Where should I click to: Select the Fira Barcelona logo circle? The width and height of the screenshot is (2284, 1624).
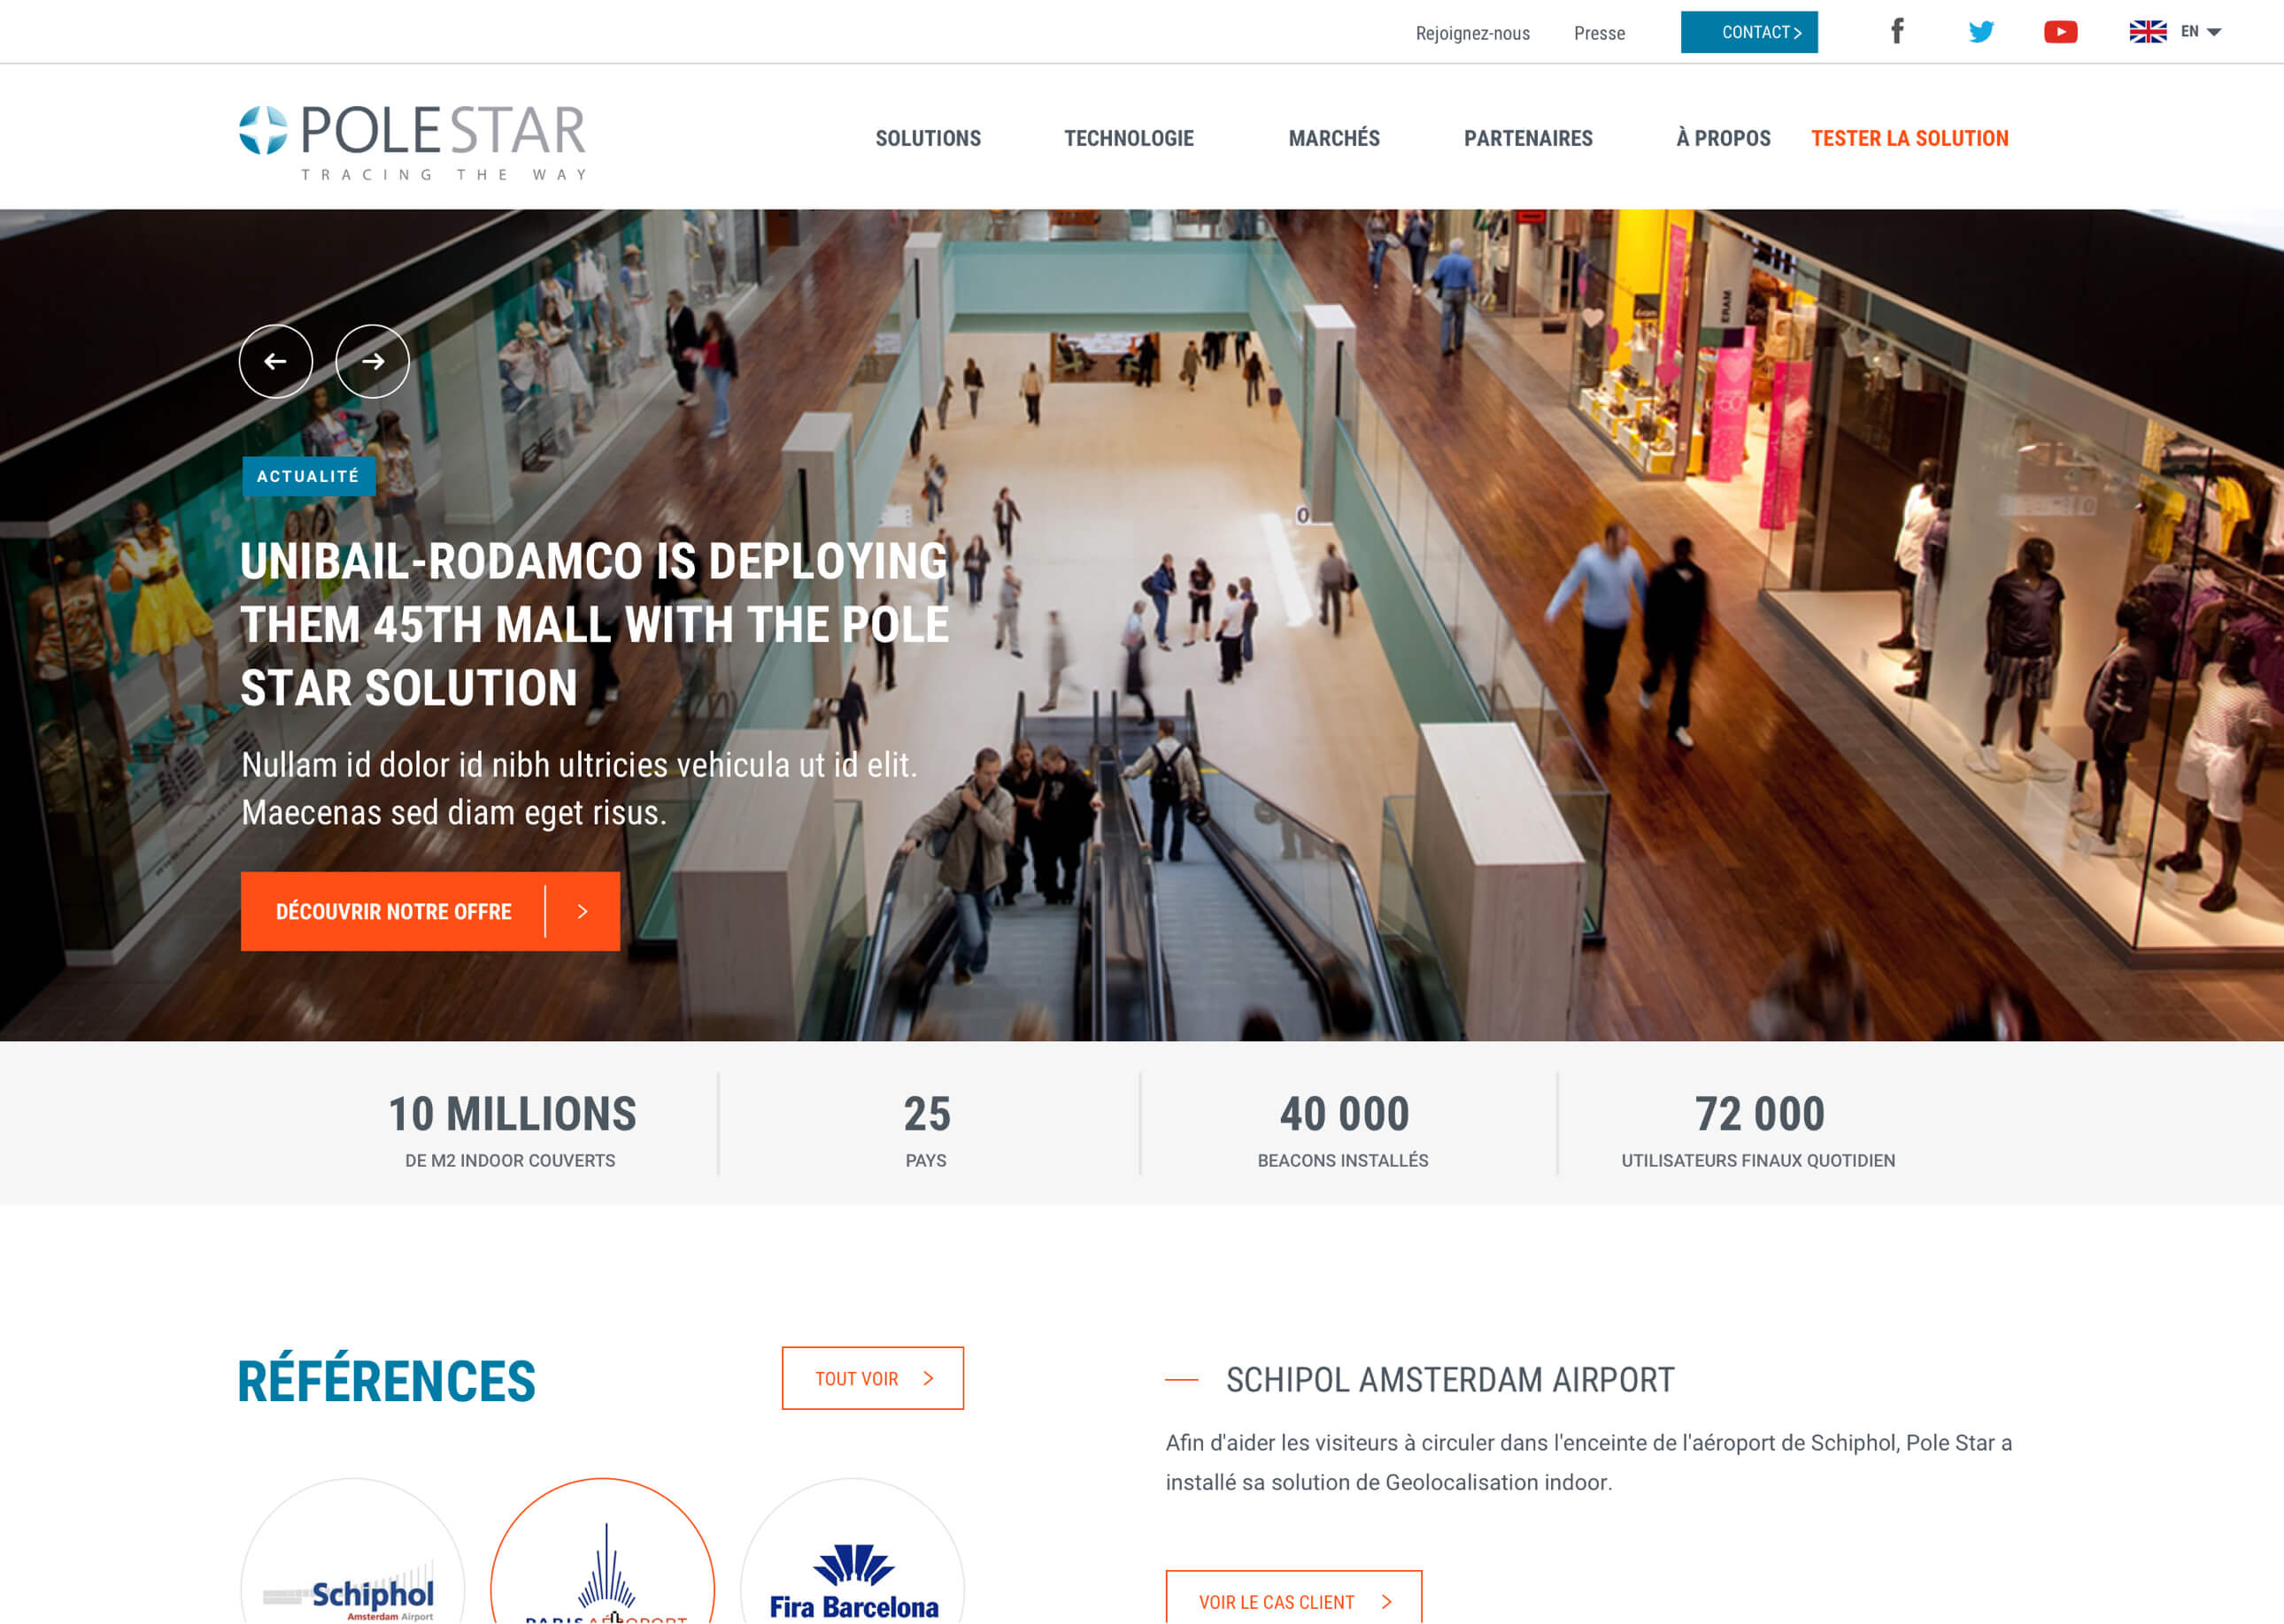pyautogui.click(x=853, y=1551)
